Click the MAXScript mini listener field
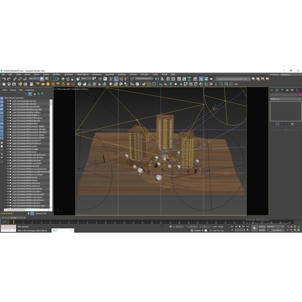This screenshot has height=302, width=302. (x=8, y=230)
